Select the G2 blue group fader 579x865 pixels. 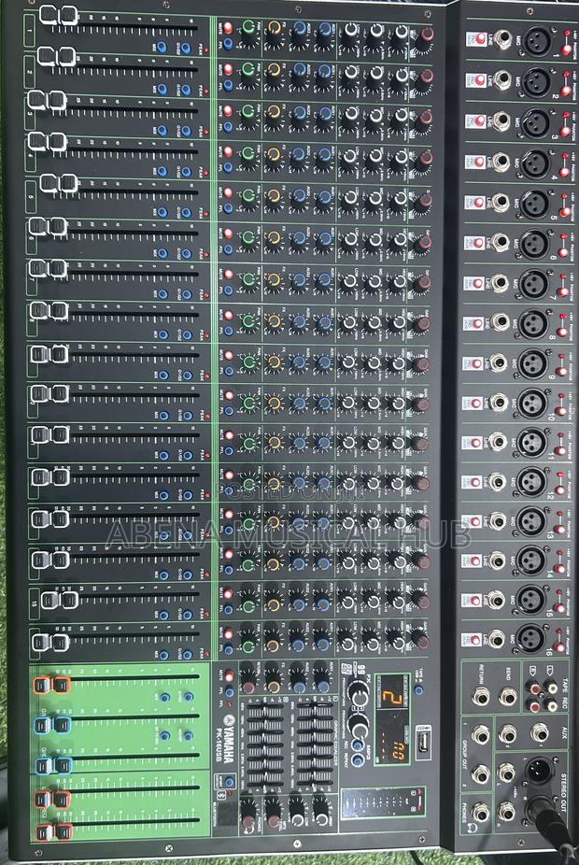coord(54,765)
